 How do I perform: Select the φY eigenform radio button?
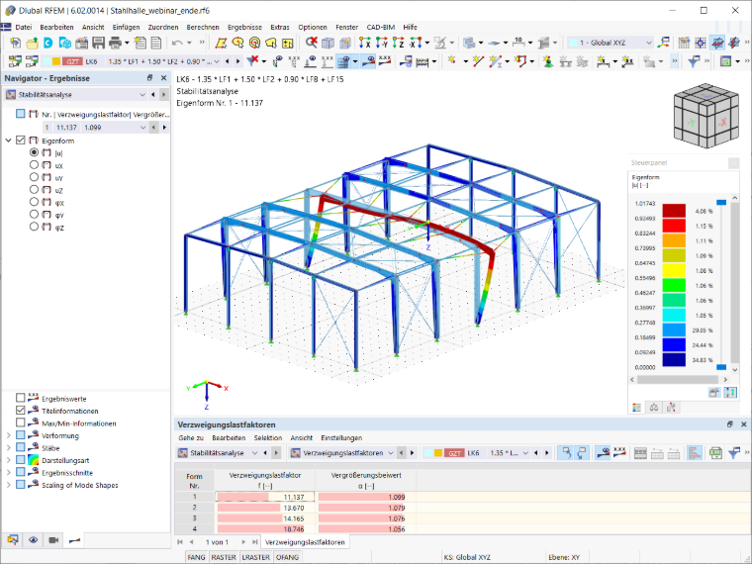click(x=34, y=214)
